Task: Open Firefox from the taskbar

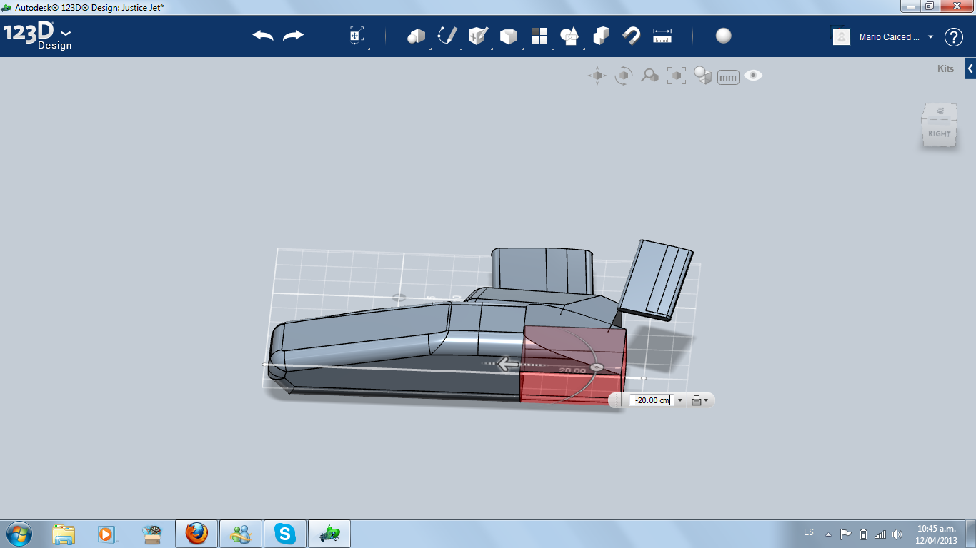Action: coord(196,534)
